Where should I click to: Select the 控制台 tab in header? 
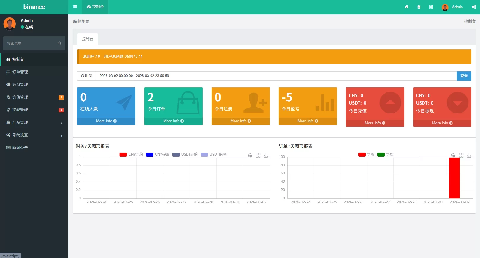pos(95,7)
